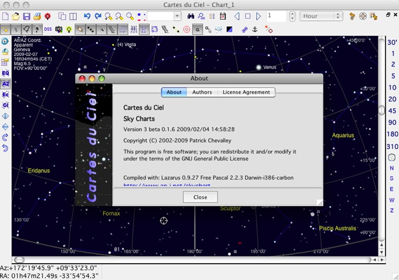The image size is (399, 280).
Task: Point chart toward Zenith (Z)
Action: click(391, 211)
